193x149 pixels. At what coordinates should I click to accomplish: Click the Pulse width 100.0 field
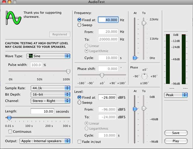(x=36, y=65)
